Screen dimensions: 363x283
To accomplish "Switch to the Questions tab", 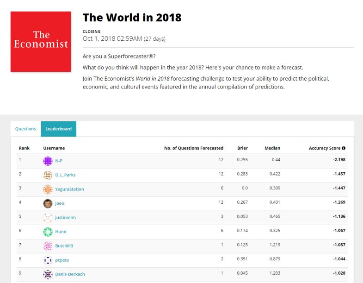I will point(25,129).
